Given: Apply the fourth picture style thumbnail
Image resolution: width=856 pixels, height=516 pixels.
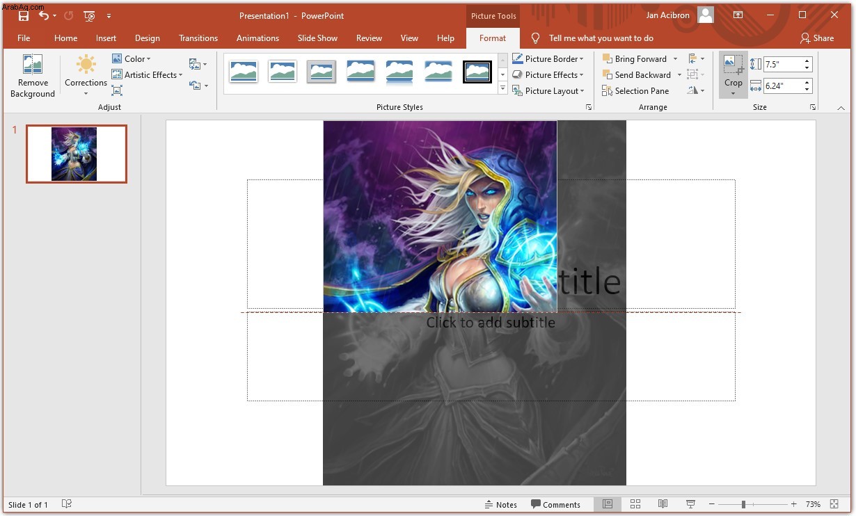Looking at the screenshot, I should tap(360, 71).
